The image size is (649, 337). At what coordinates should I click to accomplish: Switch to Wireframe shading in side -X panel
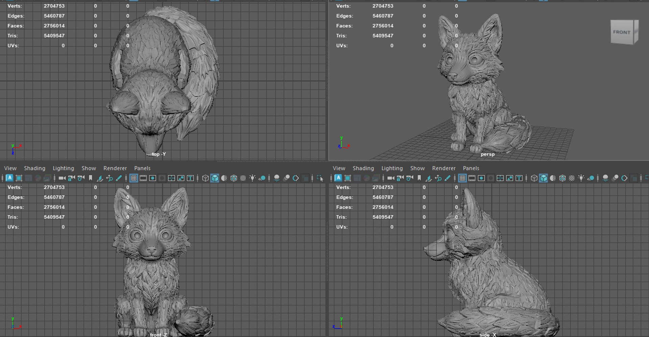click(x=534, y=178)
